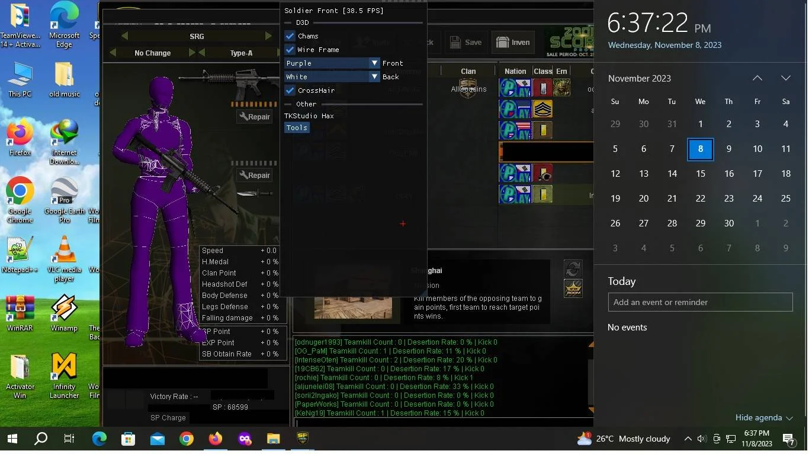Open Infinity Launcher shortcut
This screenshot has width=809, height=454.
(64, 376)
